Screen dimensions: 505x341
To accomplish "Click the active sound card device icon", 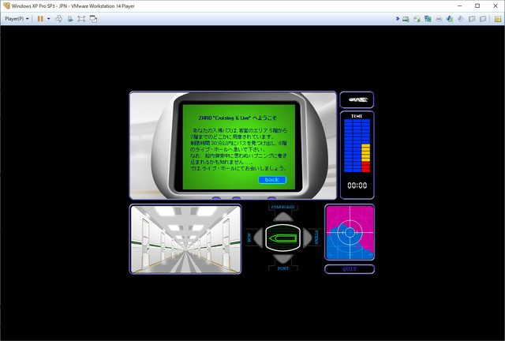I will click(x=450, y=19).
